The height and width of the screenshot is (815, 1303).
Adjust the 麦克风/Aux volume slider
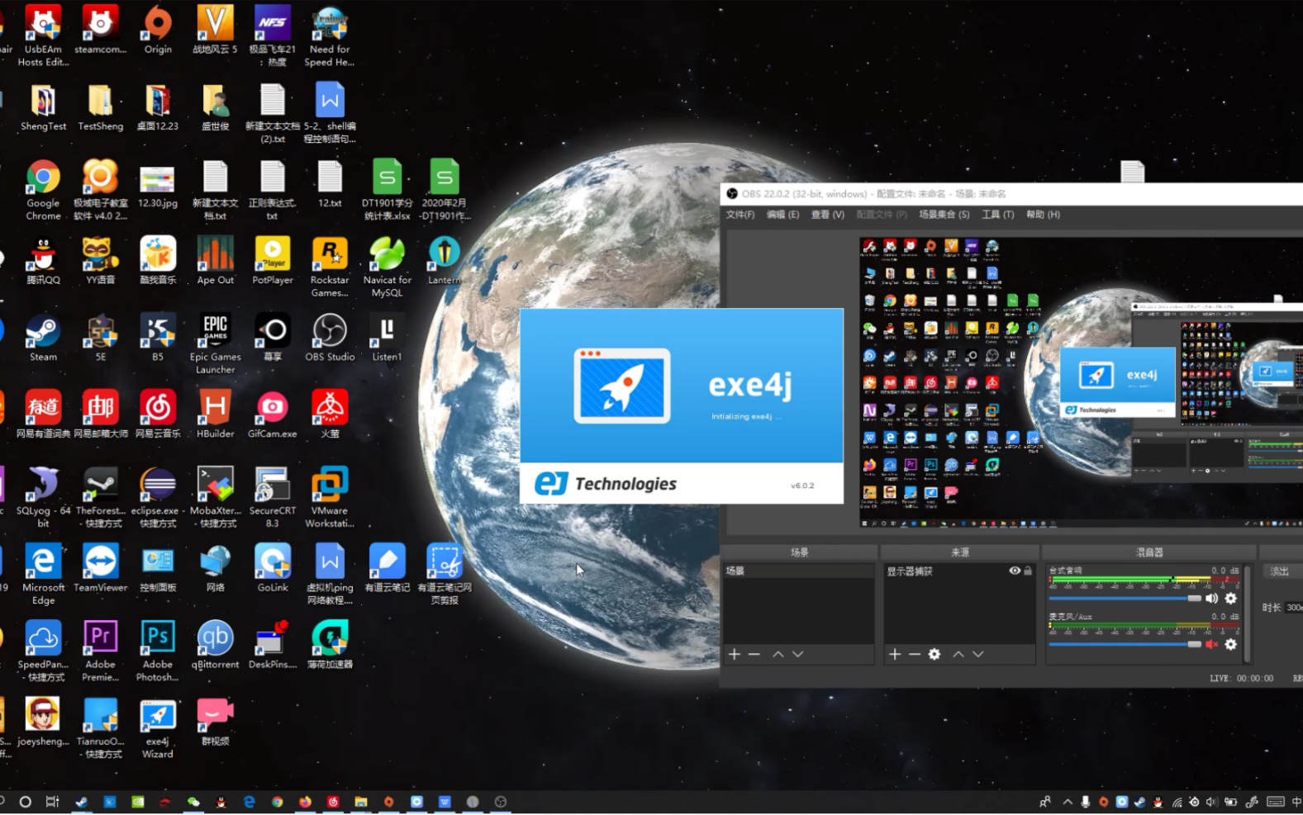(1125, 644)
